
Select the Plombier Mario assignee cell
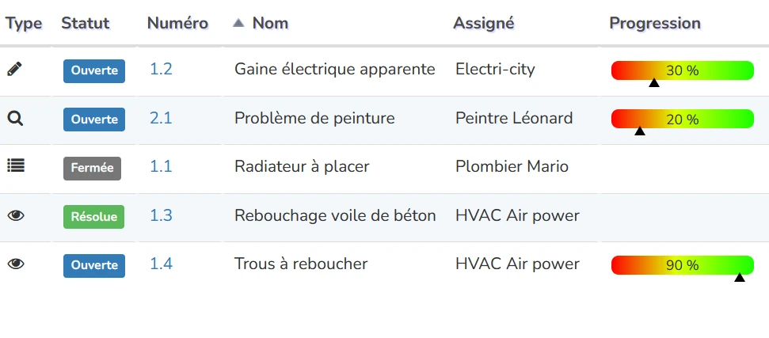[512, 167]
